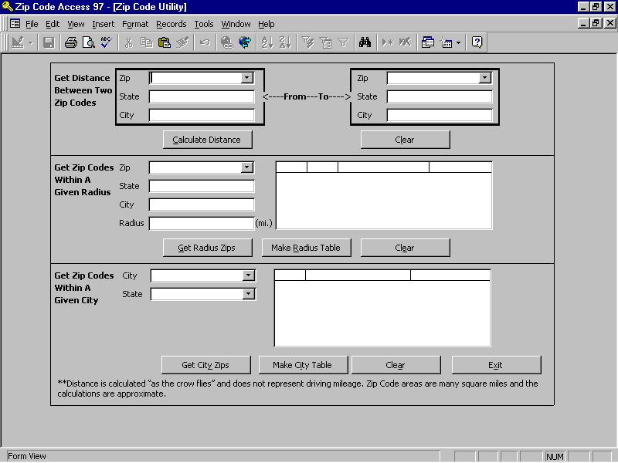This screenshot has height=463, width=618.
Task: Focus the To City text field
Action: point(440,115)
